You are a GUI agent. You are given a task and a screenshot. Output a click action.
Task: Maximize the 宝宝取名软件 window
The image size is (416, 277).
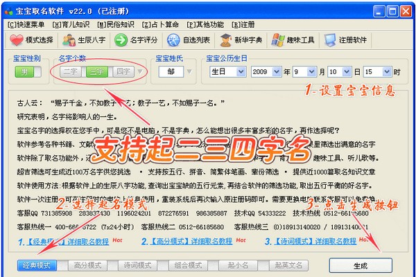pyautogui.click(x=392, y=12)
